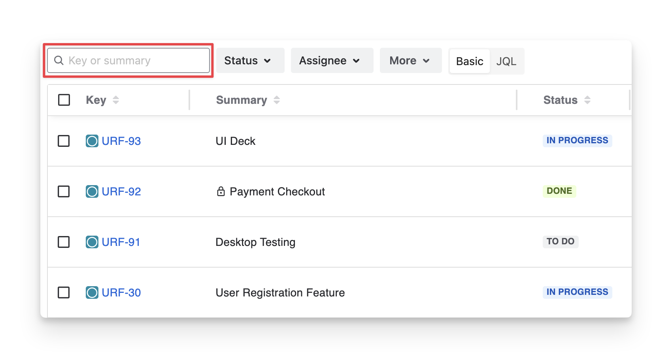The image size is (672, 358).
Task: Click the magnifier icon in search box
Action: click(59, 60)
